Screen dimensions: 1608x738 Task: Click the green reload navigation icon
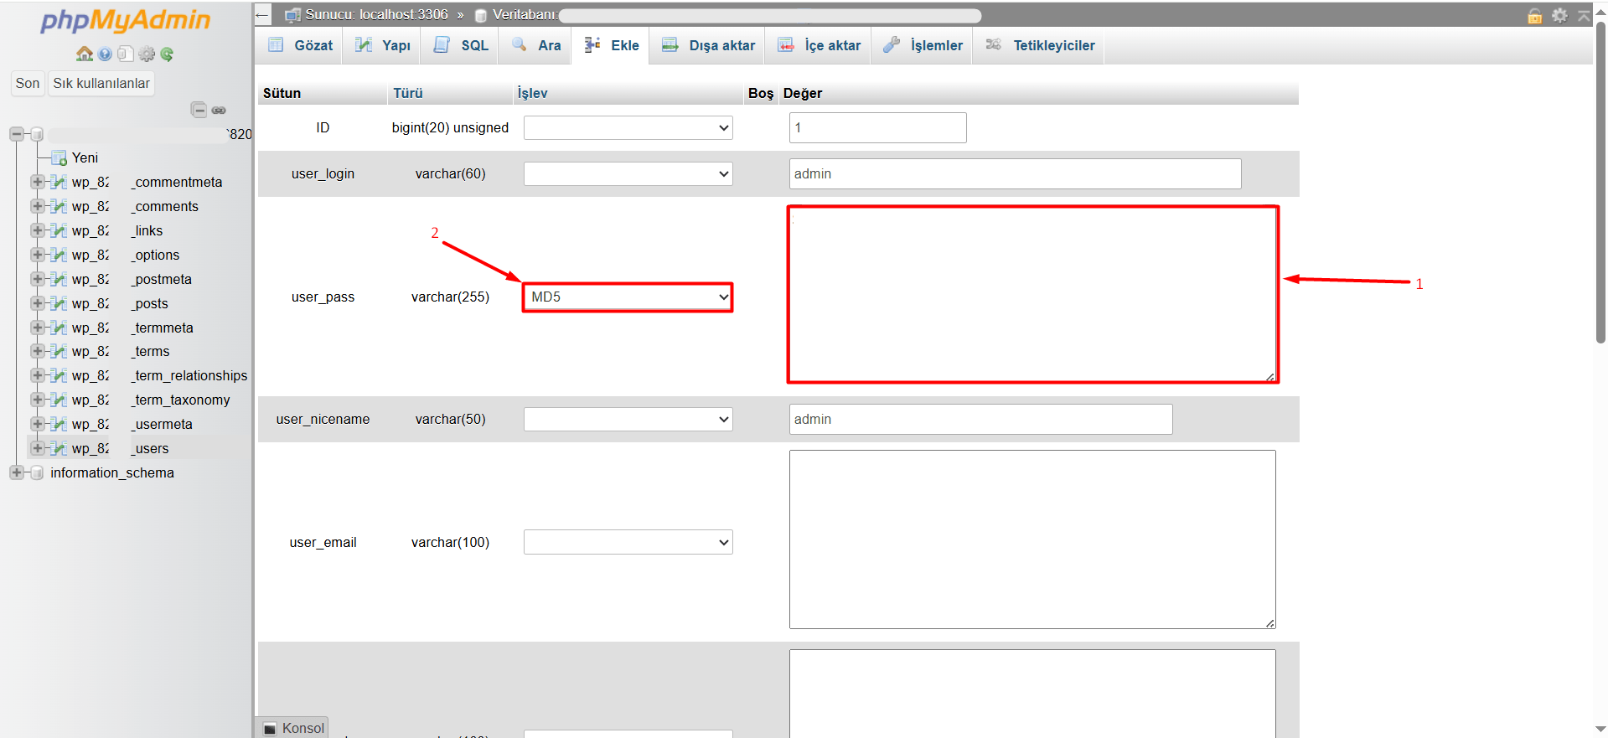[x=167, y=54]
